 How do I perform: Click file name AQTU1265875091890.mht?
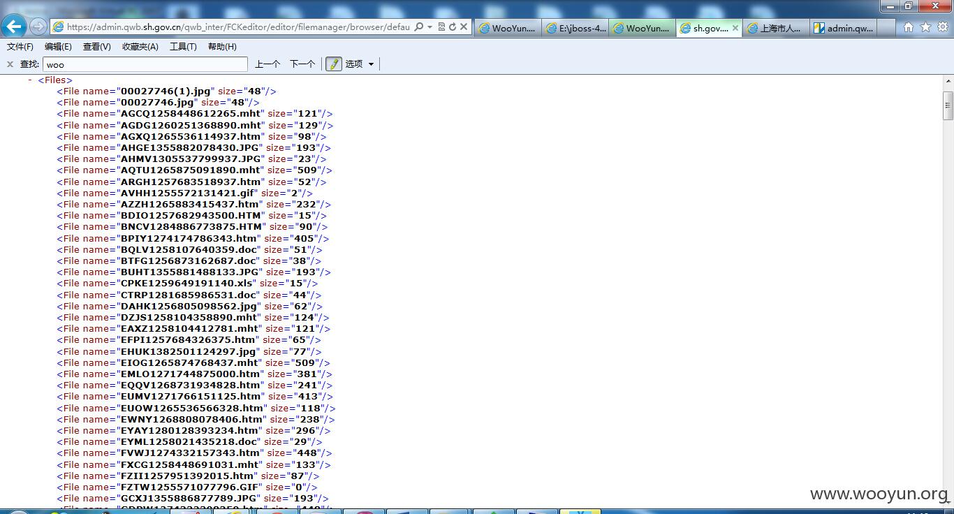click(191, 170)
